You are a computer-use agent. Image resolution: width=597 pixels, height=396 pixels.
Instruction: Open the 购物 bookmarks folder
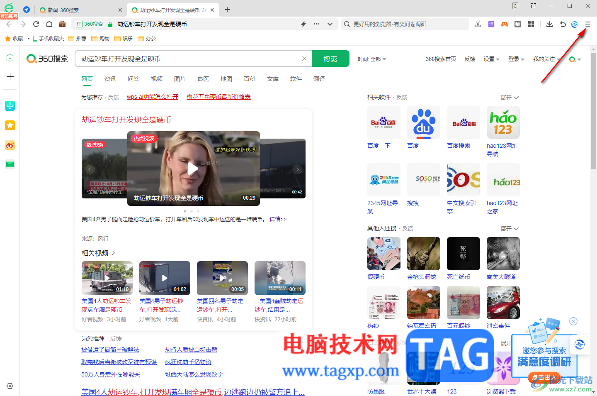click(100, 39)
